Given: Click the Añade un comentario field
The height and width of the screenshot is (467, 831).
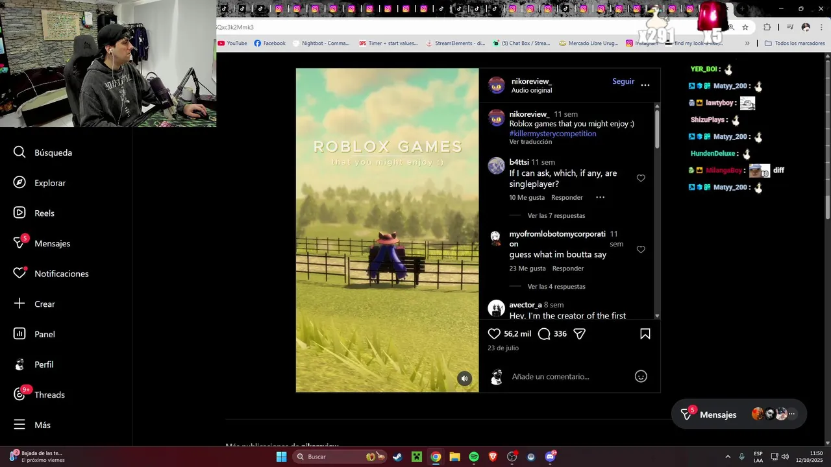Looking at the screenshot, I should [551, 376].
